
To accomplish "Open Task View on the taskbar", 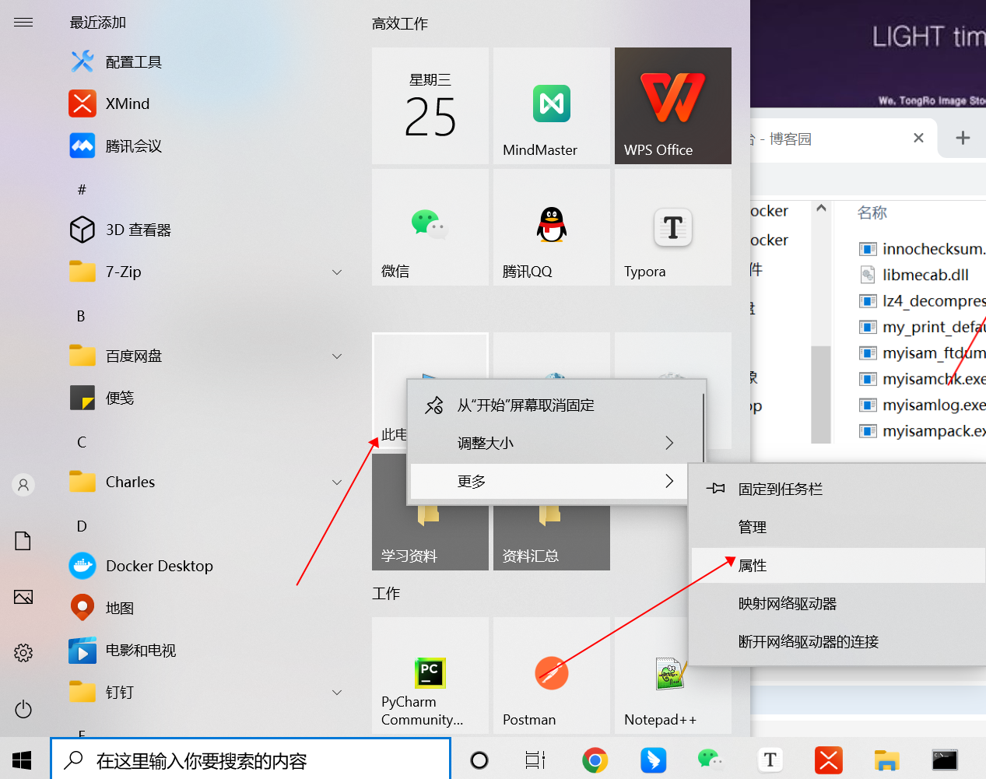I will pyautogui.click(x=535, y=760).
